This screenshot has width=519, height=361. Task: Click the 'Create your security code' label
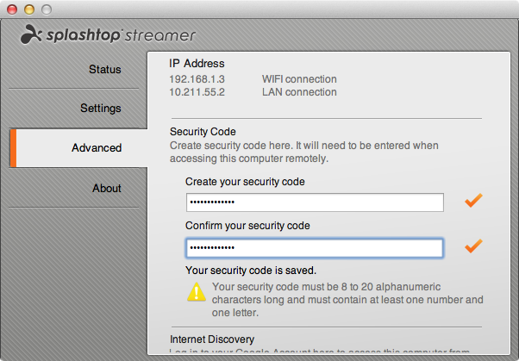(x=245, y=182)
